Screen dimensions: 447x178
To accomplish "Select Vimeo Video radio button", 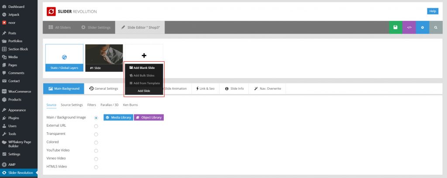I will tap(96, 159).
